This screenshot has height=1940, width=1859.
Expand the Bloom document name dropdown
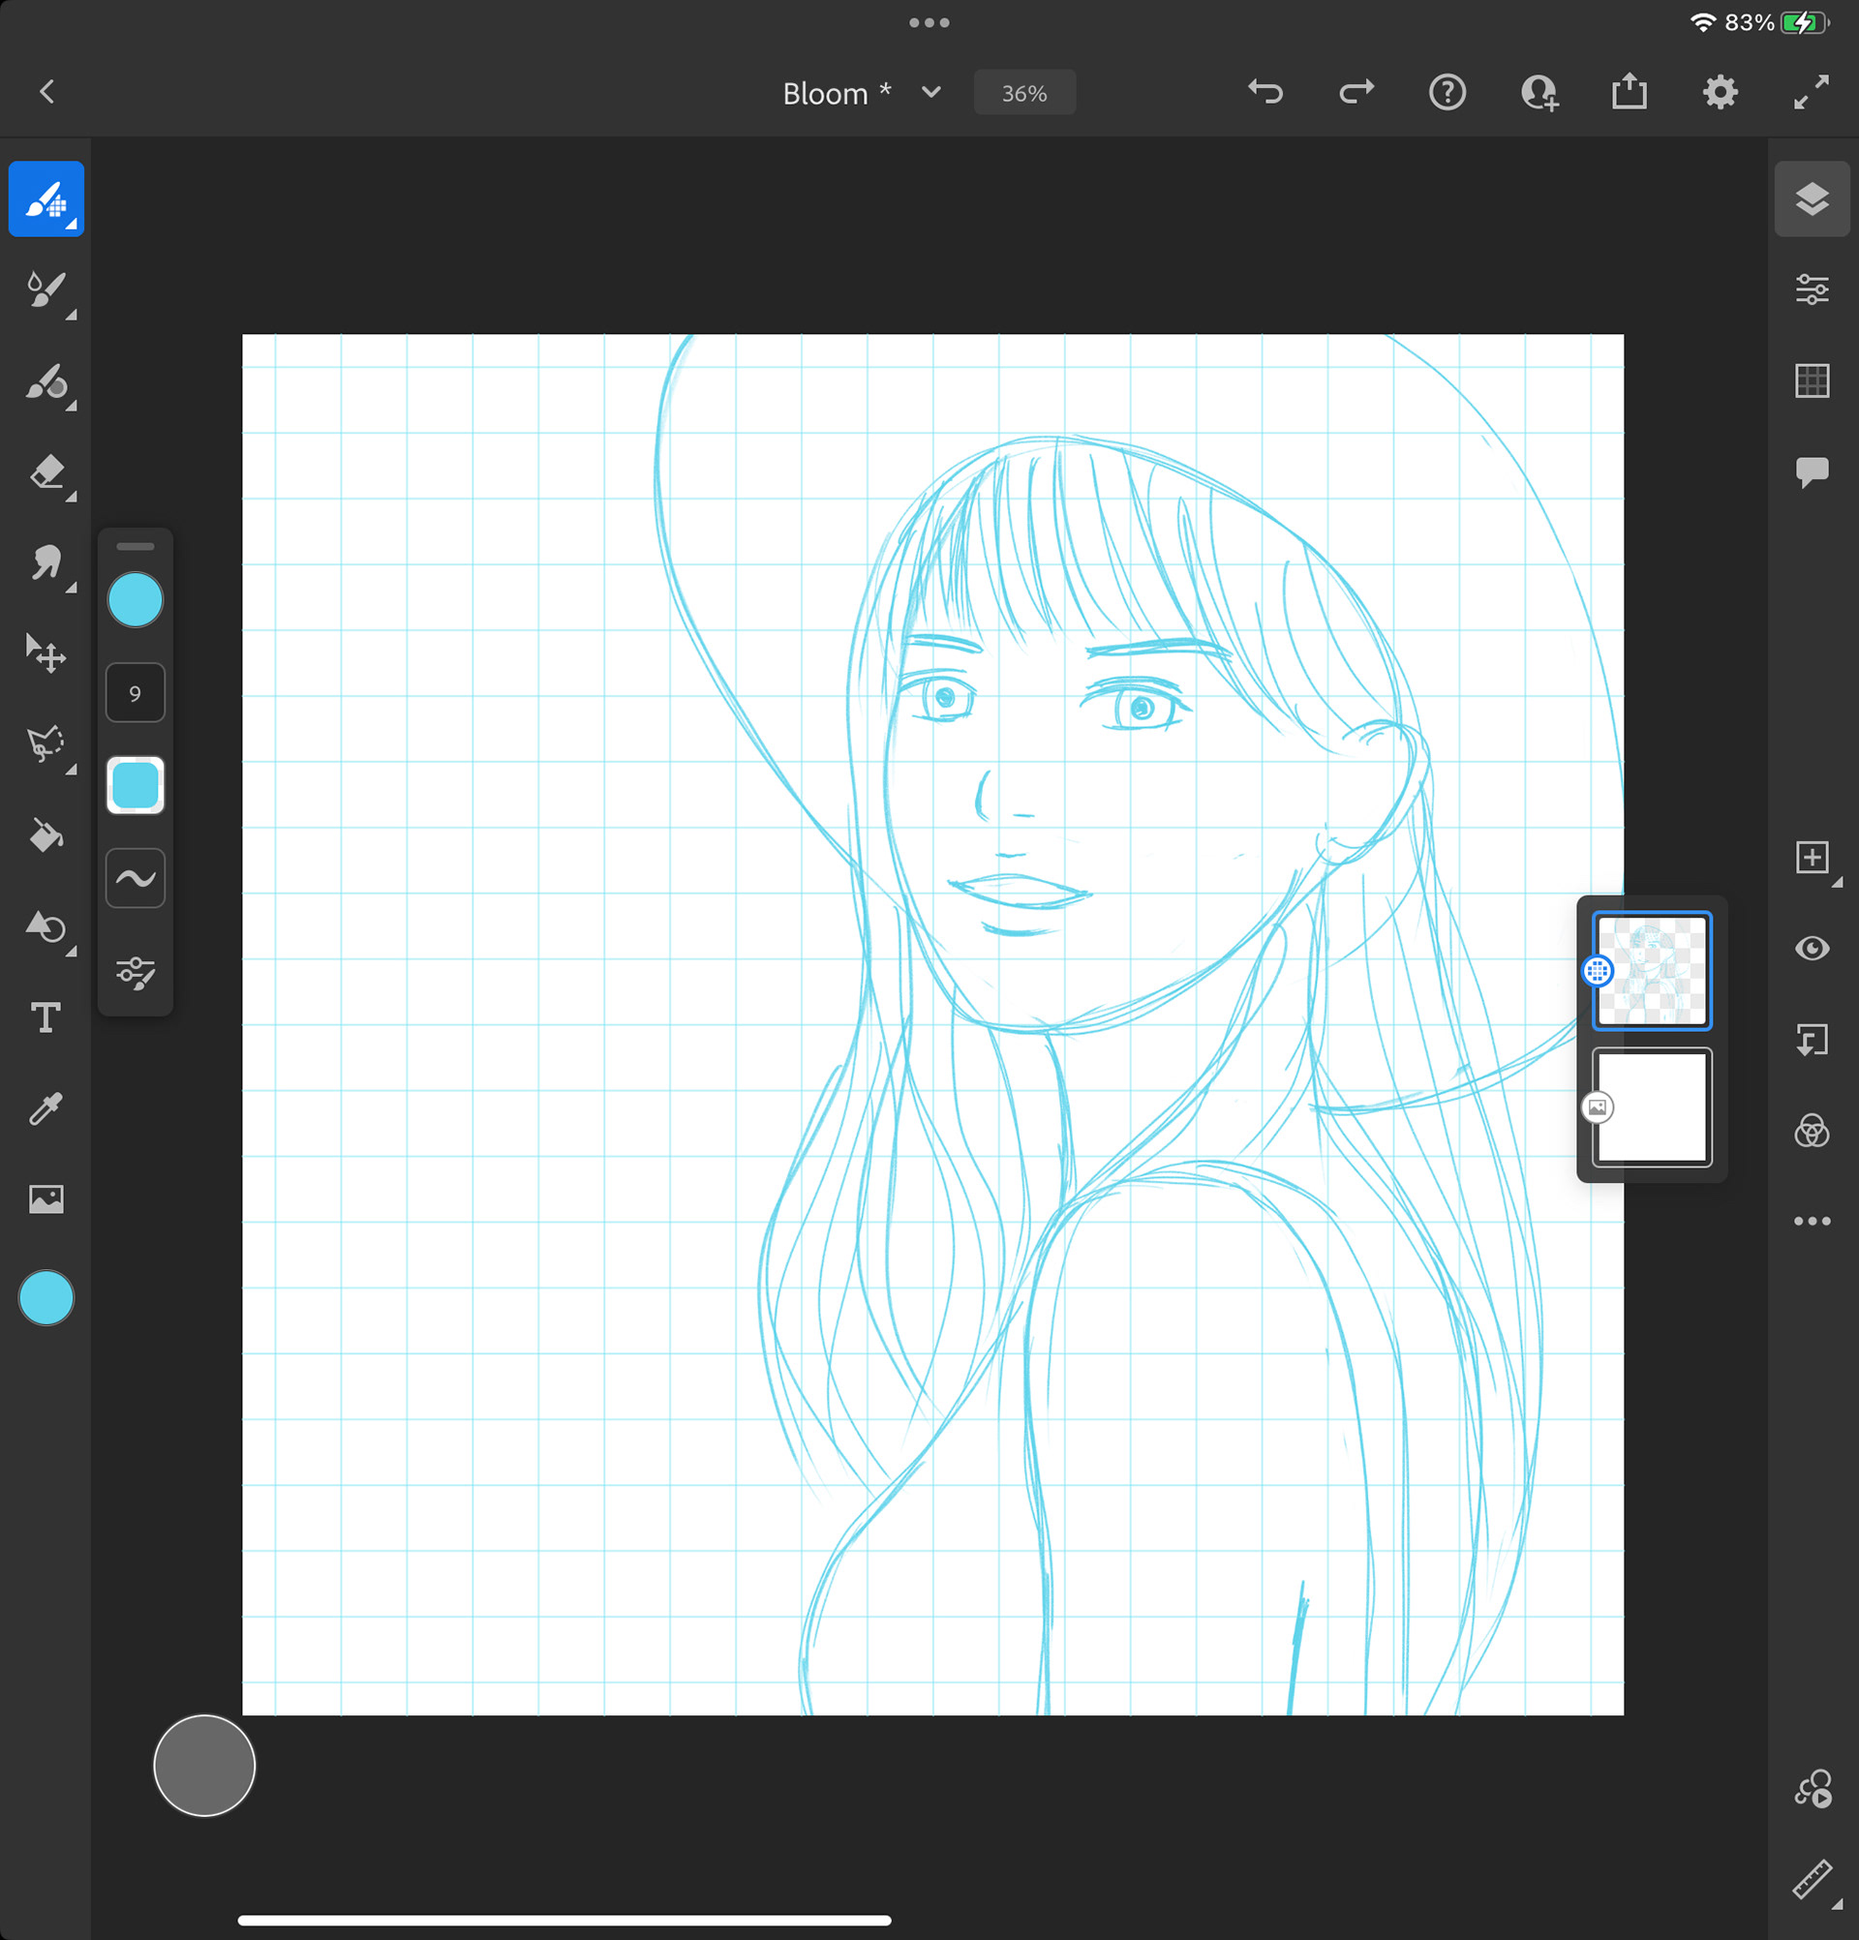click(930, 92)
